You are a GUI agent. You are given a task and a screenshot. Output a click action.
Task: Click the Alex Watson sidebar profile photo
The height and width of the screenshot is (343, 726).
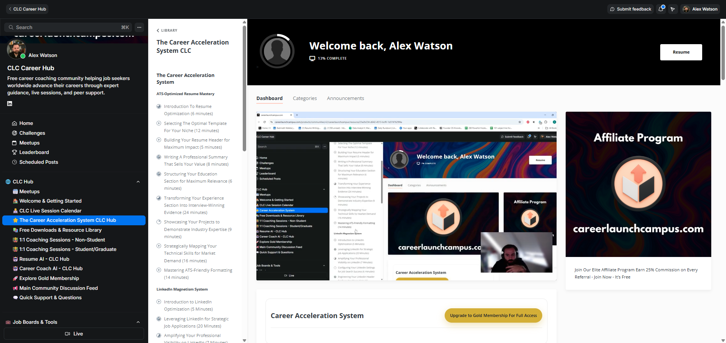16,49
